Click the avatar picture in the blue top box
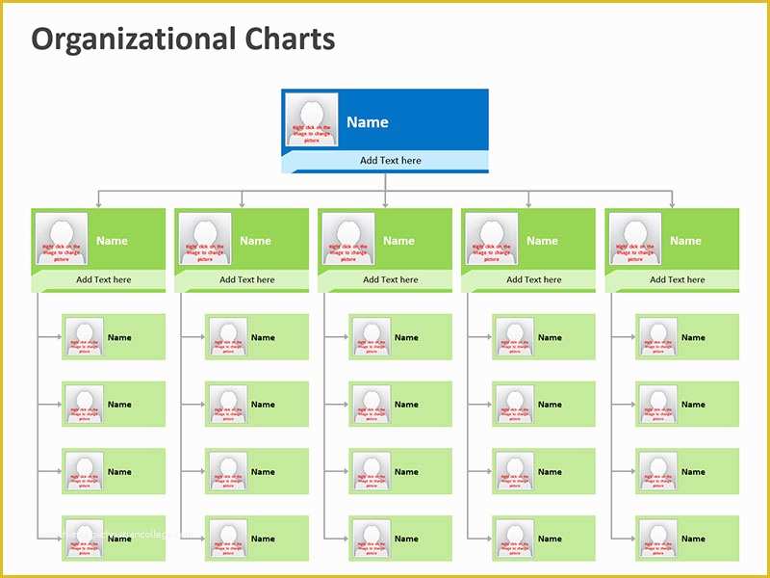This screenshot has height=578, width=770. [x=312, y=119]
